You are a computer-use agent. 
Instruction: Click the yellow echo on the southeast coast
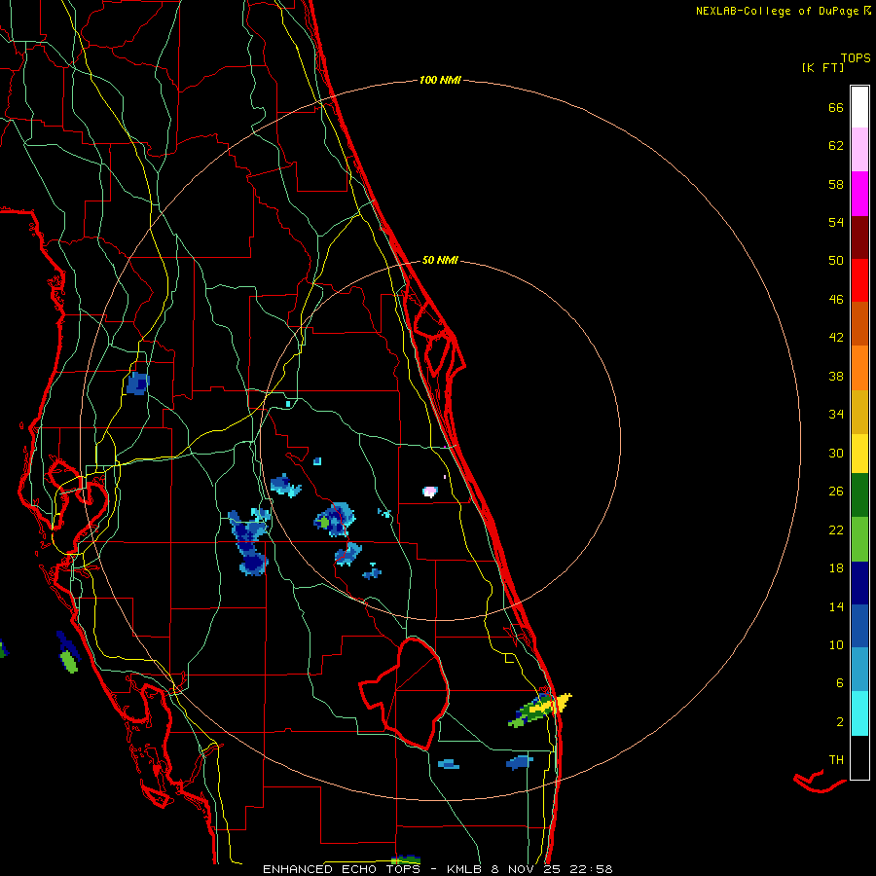(x=550, y=705)
